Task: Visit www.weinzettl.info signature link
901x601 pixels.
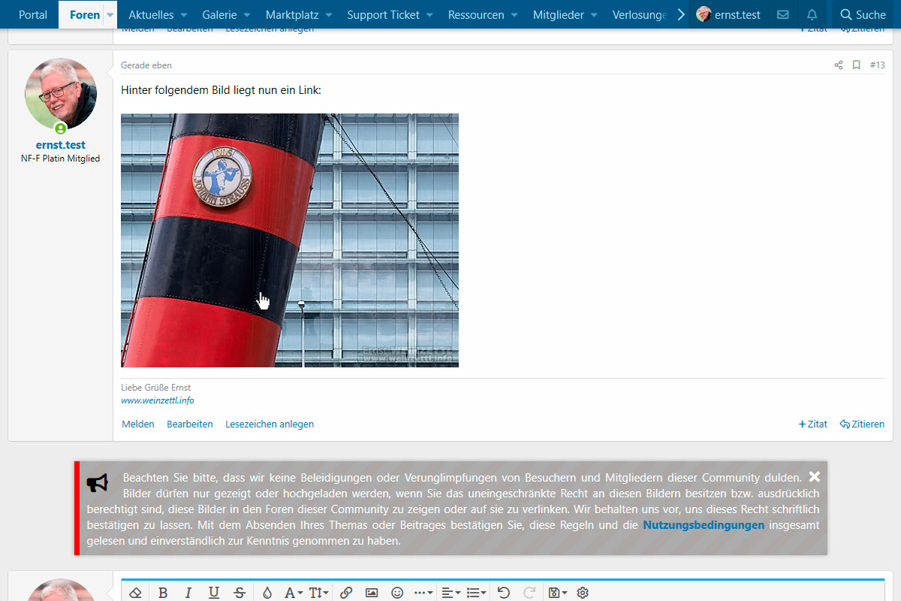Action: 158,400
